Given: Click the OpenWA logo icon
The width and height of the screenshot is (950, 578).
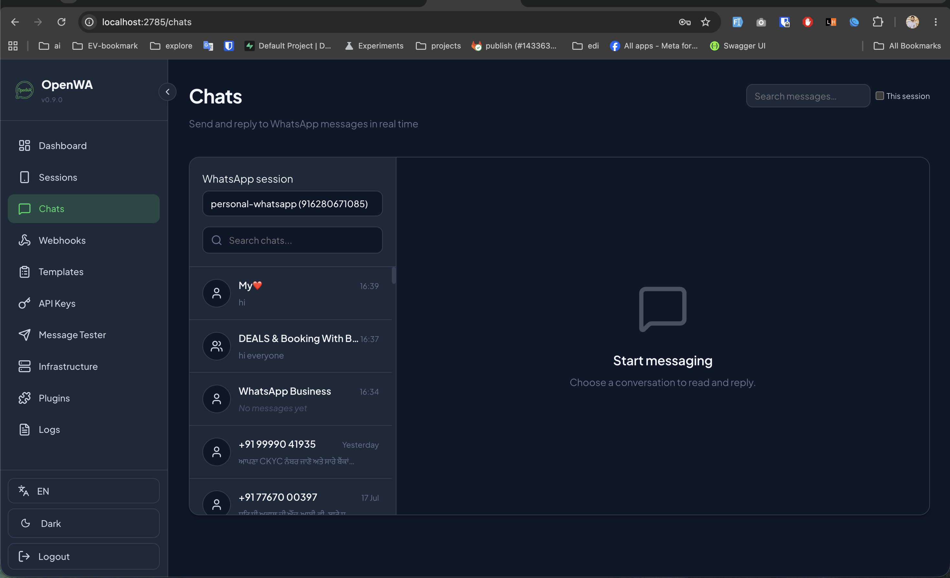Looking at the screenshot, I should [24, 90].
